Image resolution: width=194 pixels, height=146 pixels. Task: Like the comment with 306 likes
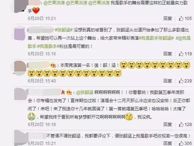point(181,143)
